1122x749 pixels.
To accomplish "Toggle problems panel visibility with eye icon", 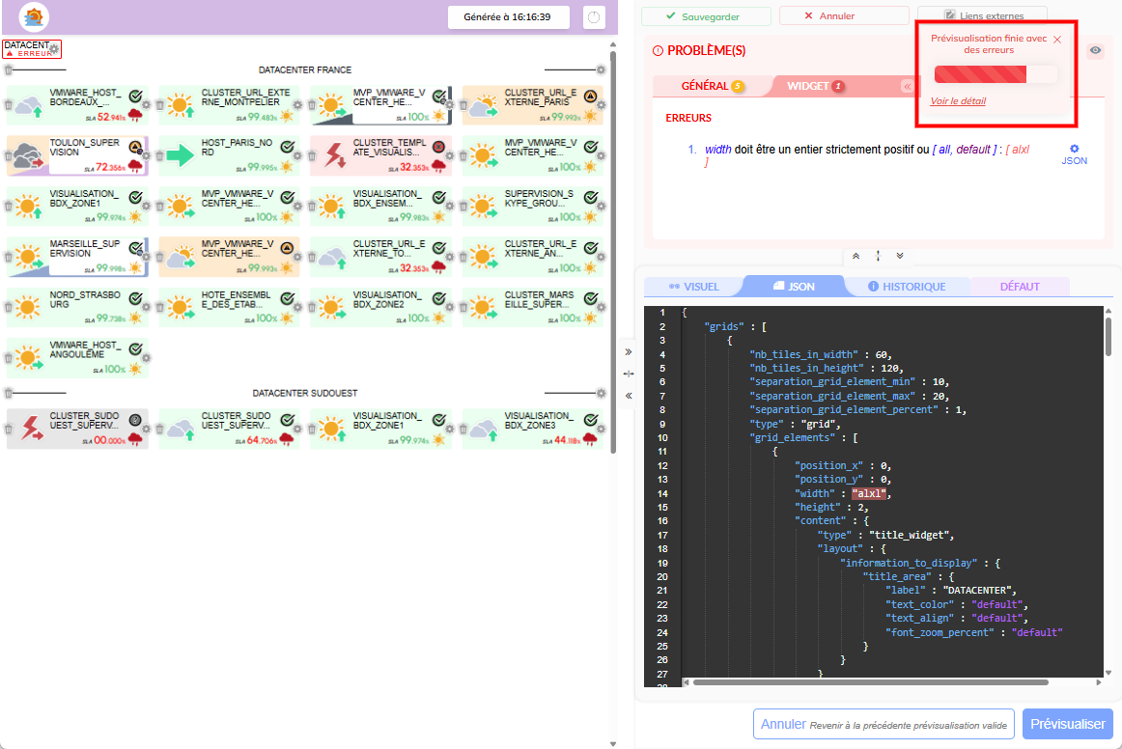I will (1095, 51).
